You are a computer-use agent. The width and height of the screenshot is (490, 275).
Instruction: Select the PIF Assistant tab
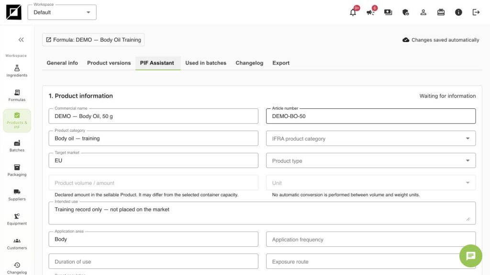click(x=157, y=63)
